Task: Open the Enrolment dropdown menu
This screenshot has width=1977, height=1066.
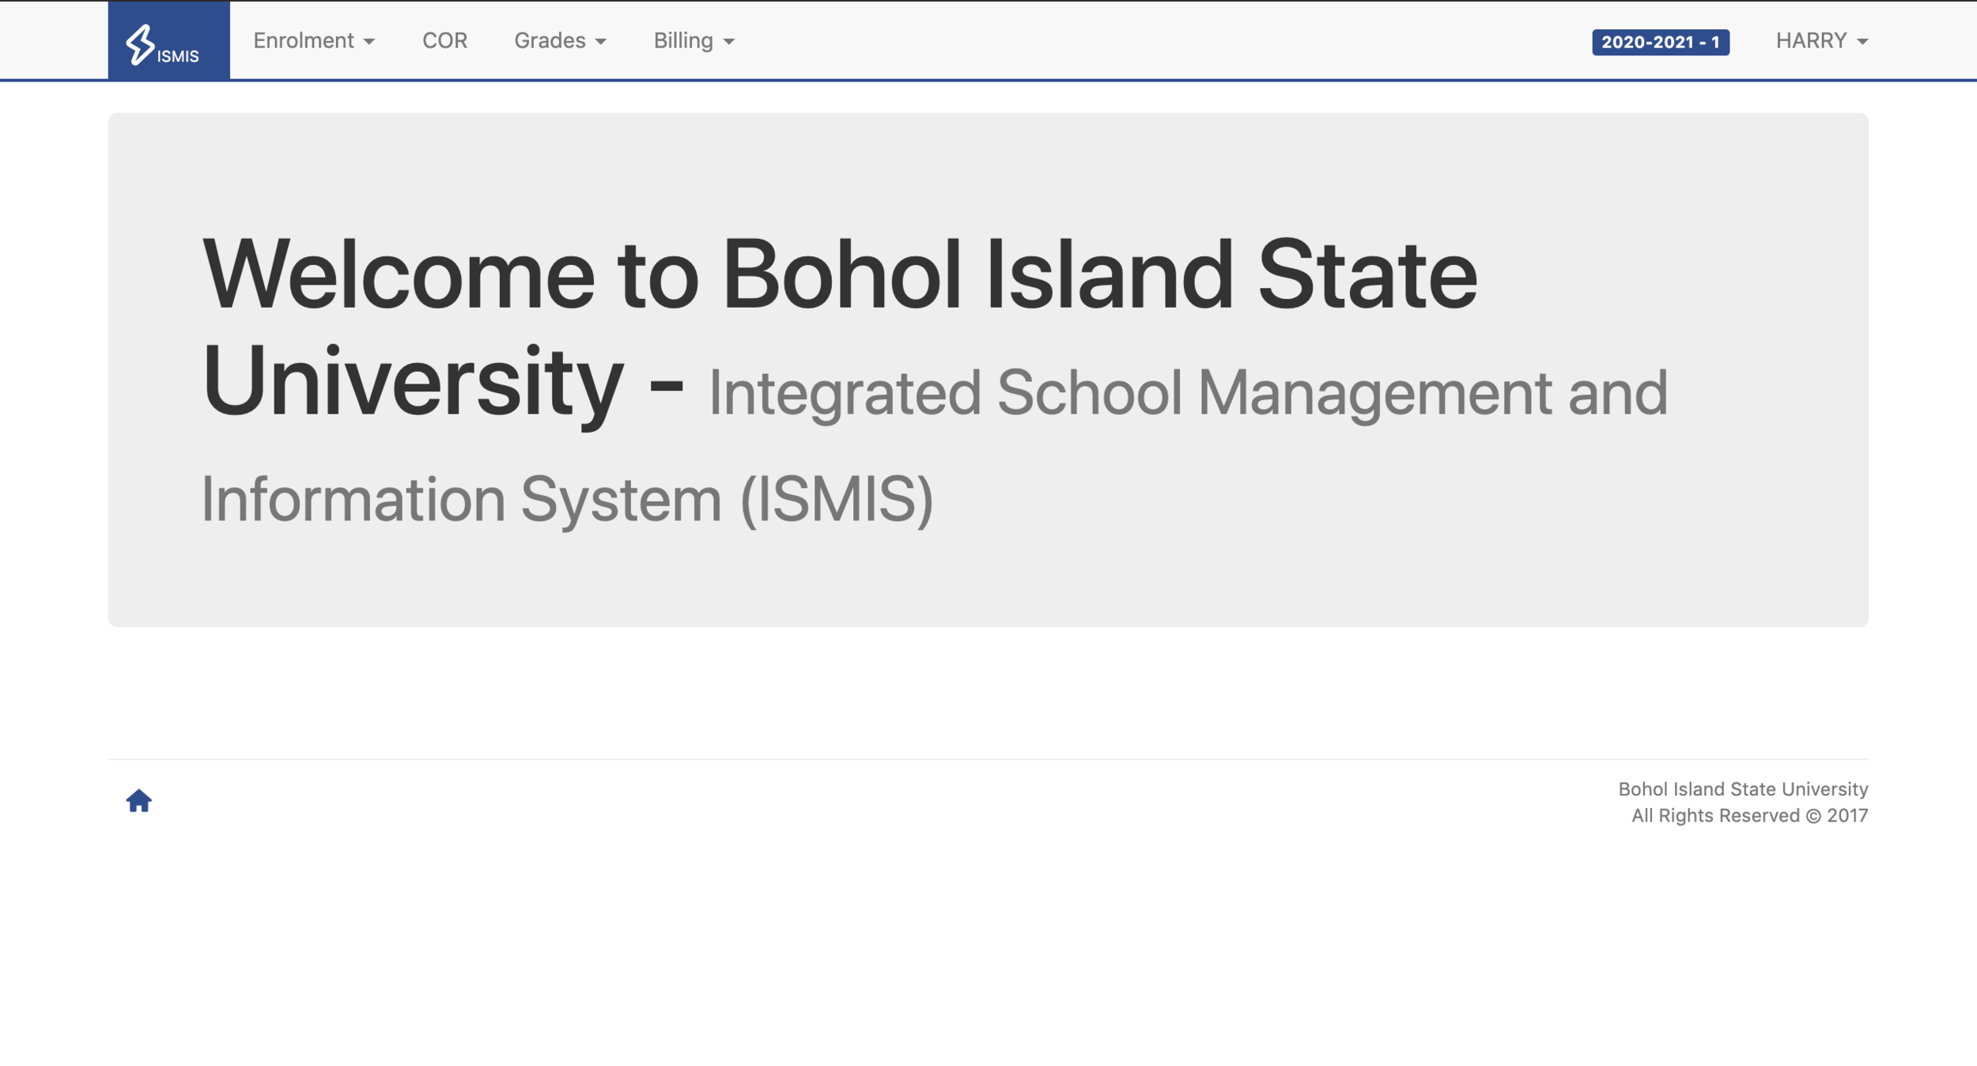Action: click(x=313, y=40)
